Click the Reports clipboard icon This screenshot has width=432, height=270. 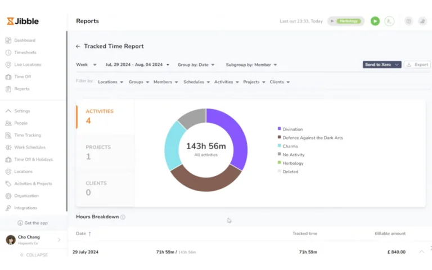click(8, 89)
